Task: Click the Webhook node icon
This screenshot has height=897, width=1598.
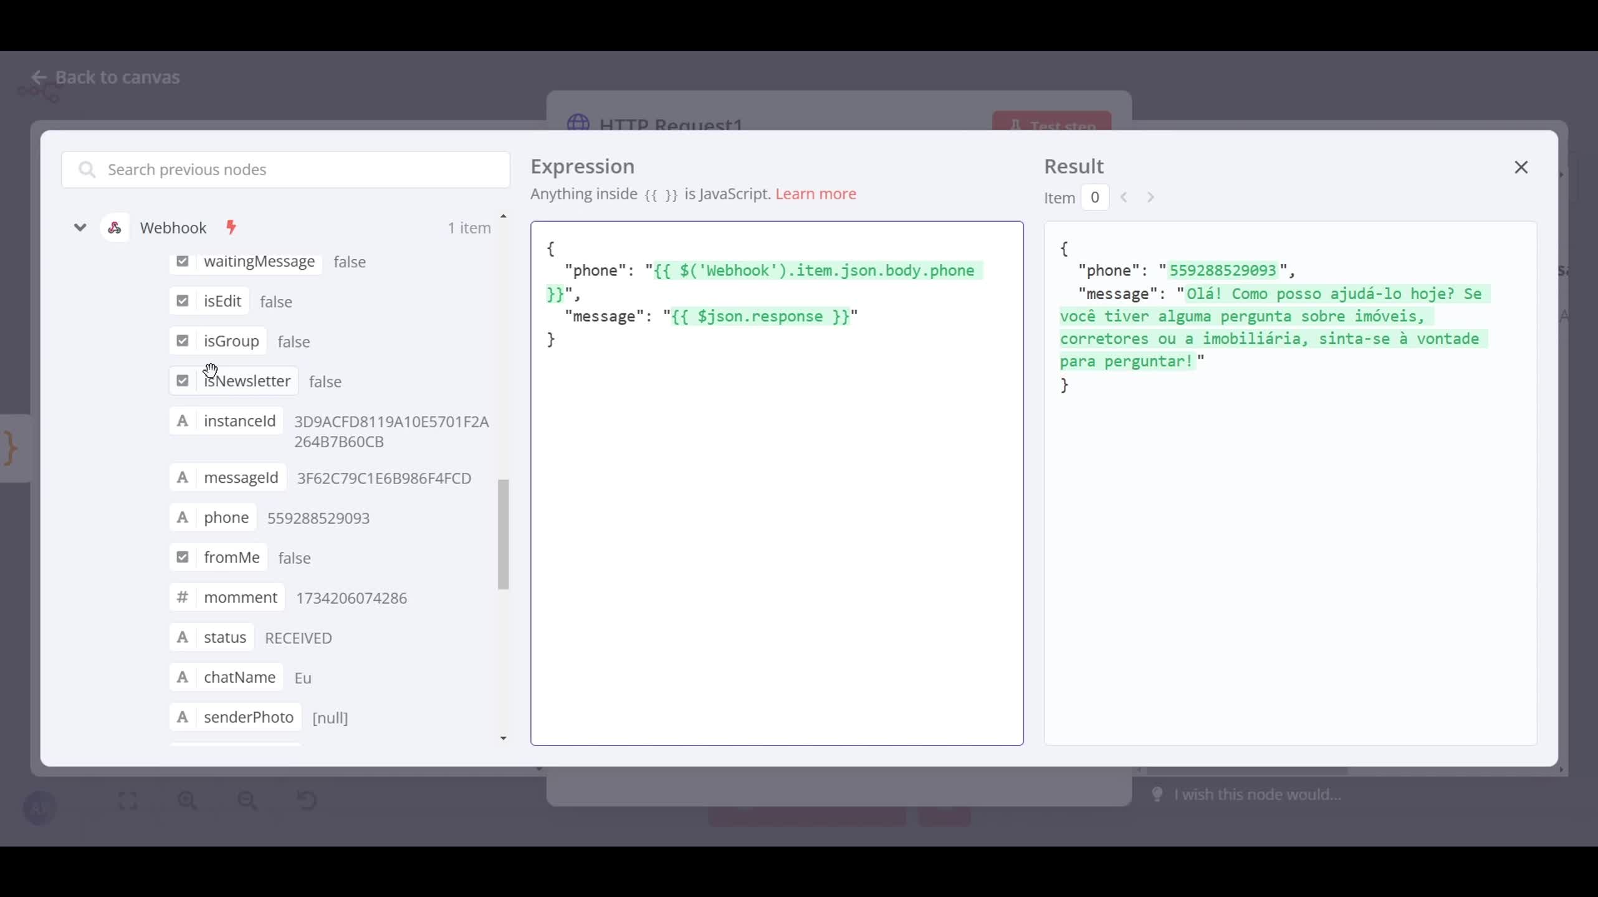Action: 115,228
